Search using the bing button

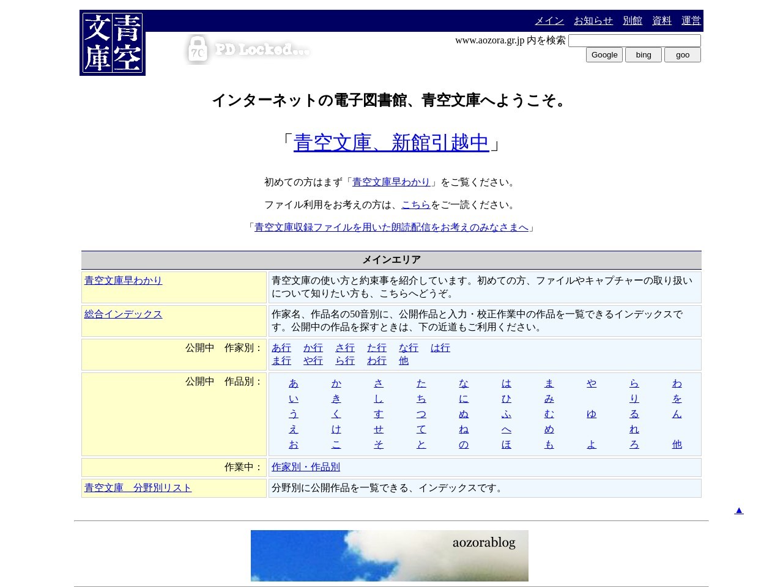pyautogui.click(x=644, y=54)
